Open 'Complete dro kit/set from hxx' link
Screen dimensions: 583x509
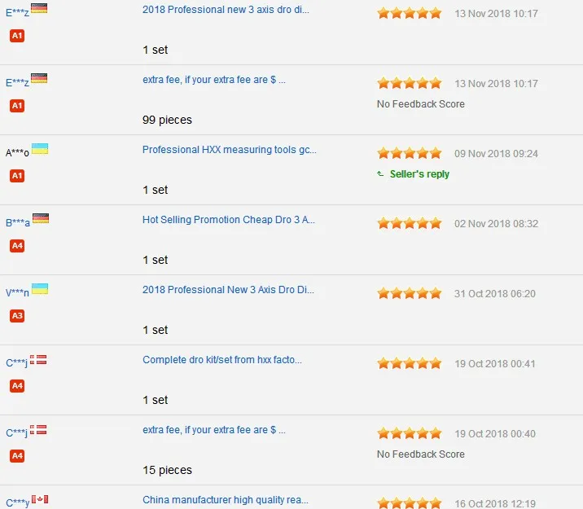coord(222,360)
